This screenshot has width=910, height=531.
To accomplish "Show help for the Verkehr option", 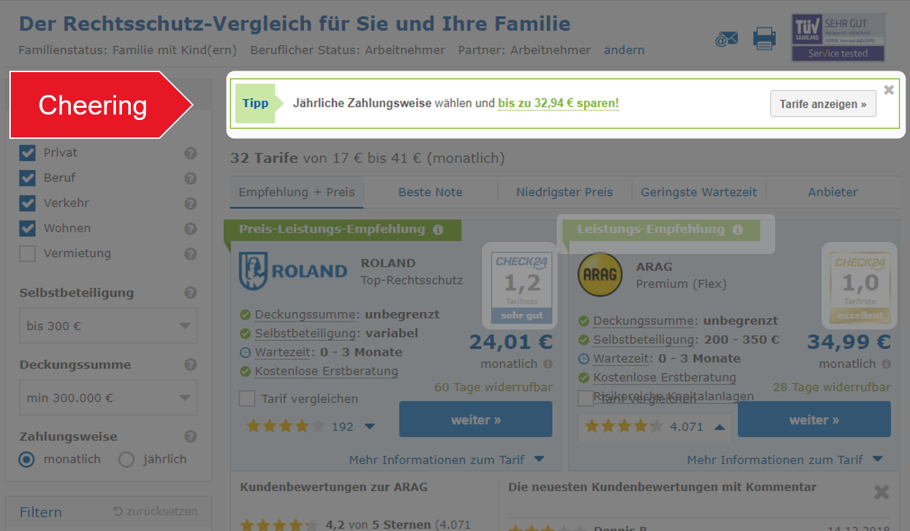I will pos(191,204).
